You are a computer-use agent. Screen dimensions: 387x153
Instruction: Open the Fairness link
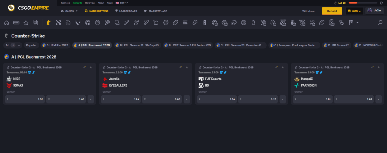tap(65, 3)
